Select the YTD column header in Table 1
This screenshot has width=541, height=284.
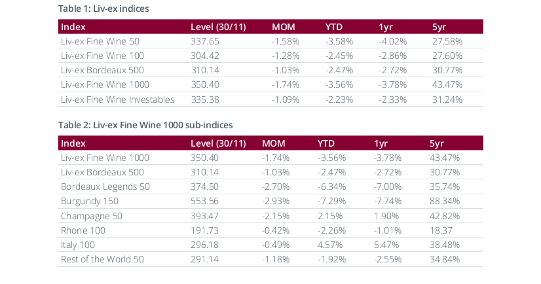pos(335,27)
